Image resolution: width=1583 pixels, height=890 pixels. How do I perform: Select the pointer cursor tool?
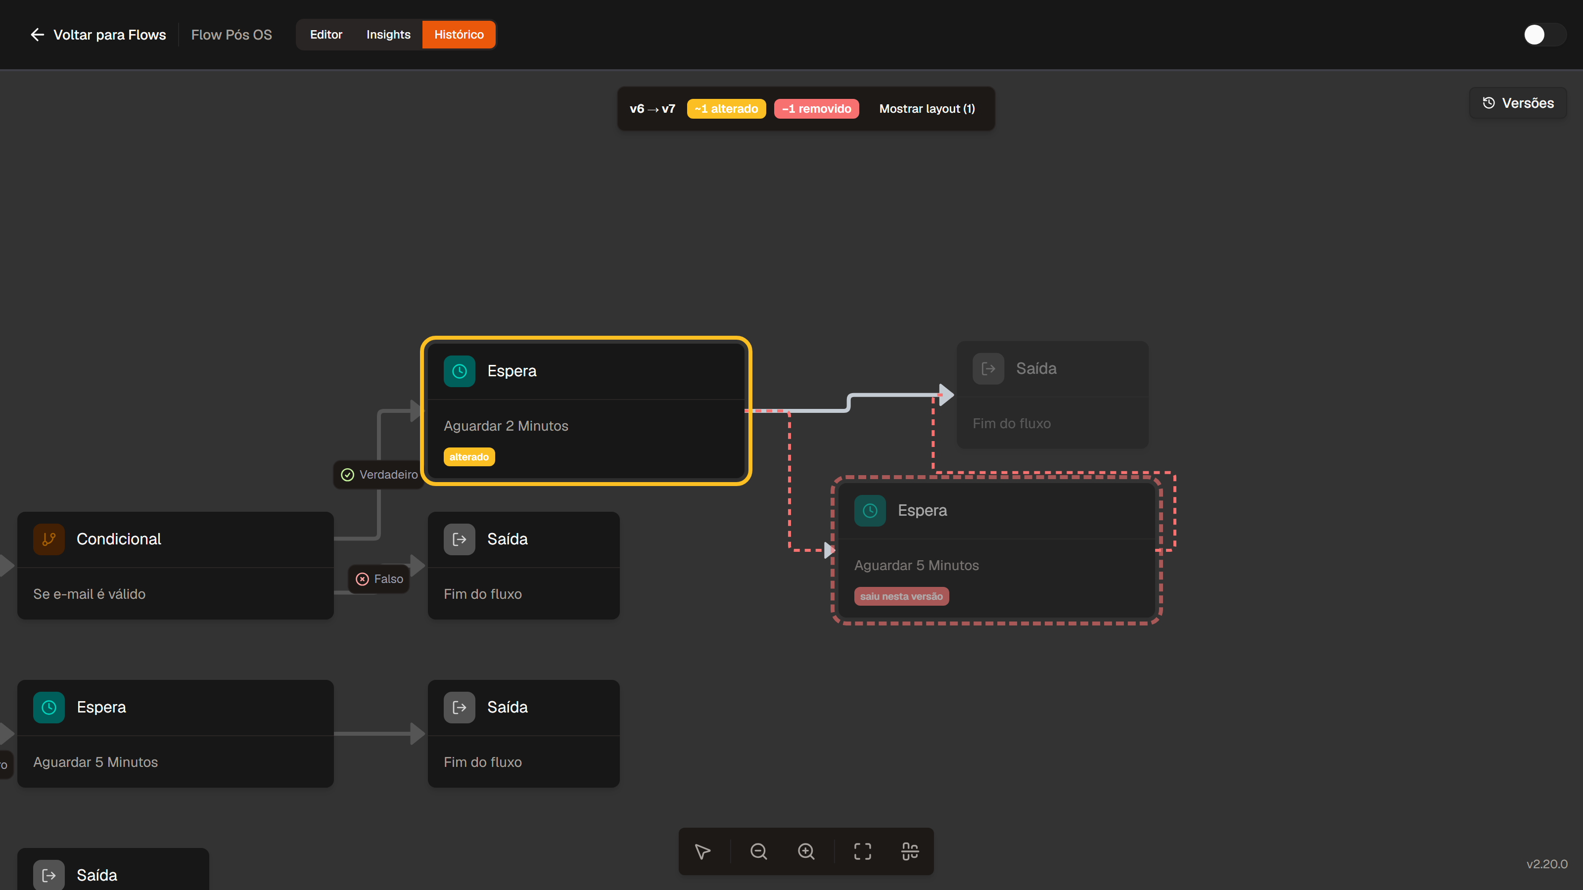pyautogui.click(x=702, y=851)
